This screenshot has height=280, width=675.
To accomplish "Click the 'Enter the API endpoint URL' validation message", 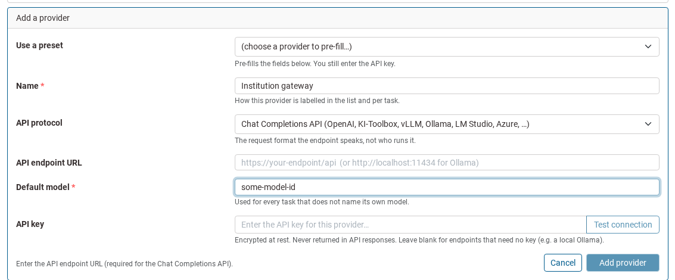I will [x=125, y=264].
